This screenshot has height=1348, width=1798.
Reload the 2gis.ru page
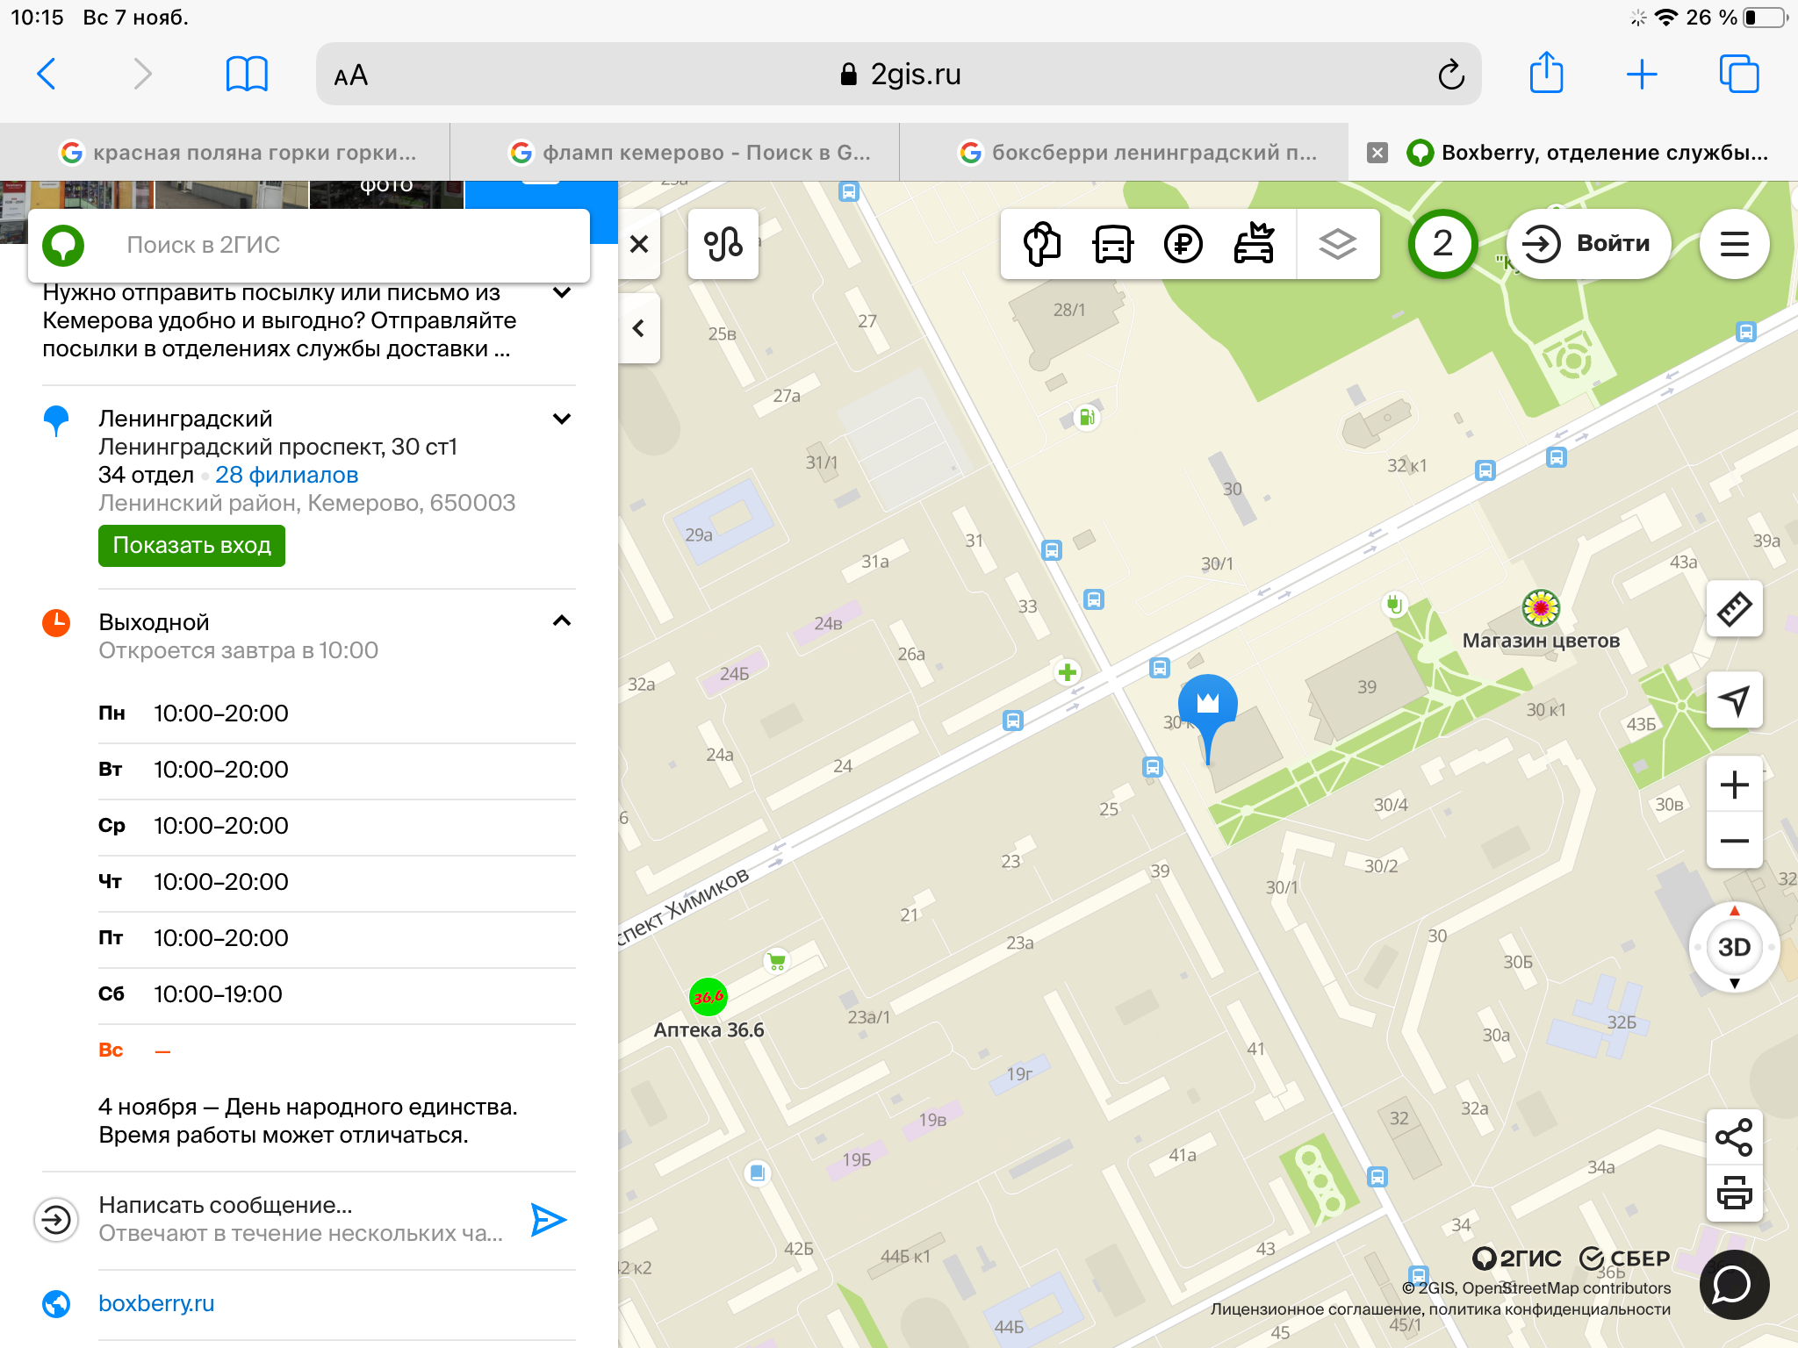click(x=1450, y=75)
